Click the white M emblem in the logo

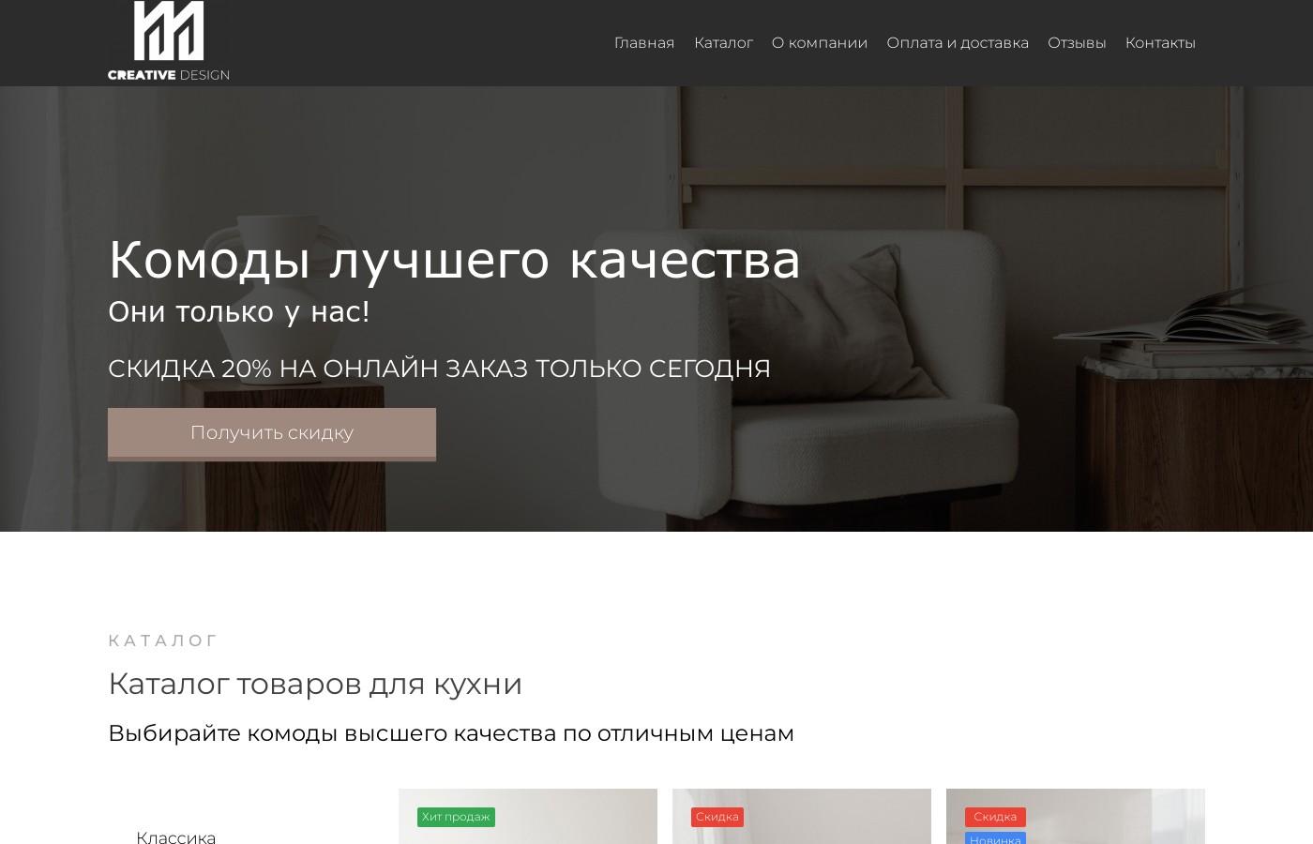[169, 33]
